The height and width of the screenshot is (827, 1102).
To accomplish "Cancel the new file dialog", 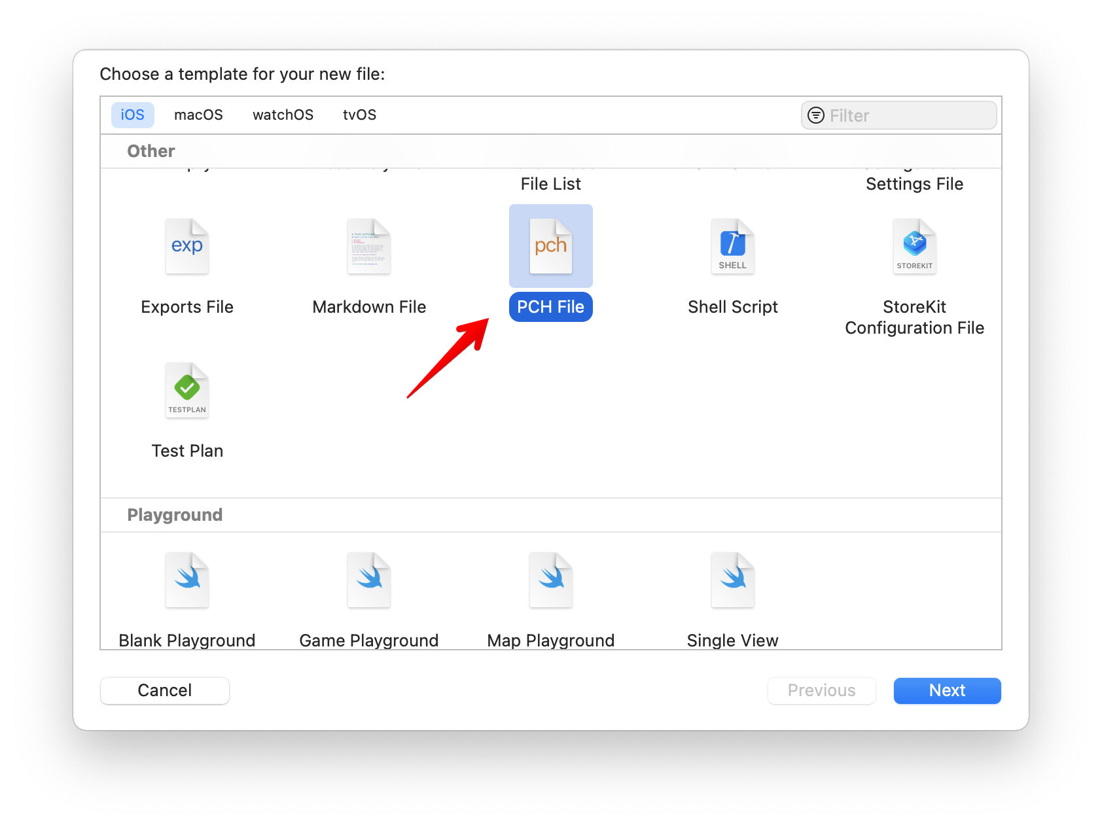I will 165,691.
